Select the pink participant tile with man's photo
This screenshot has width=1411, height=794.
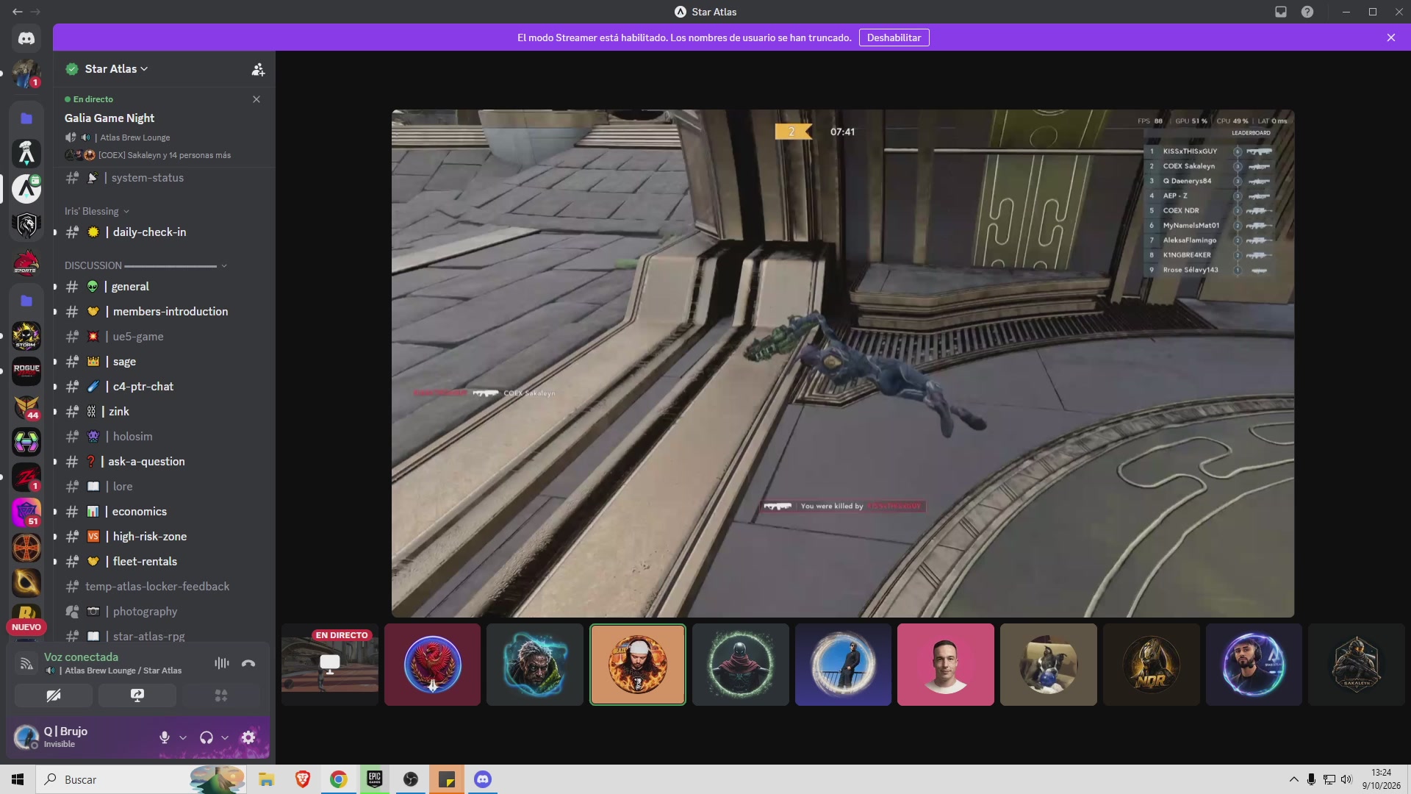tap(946, 665)
